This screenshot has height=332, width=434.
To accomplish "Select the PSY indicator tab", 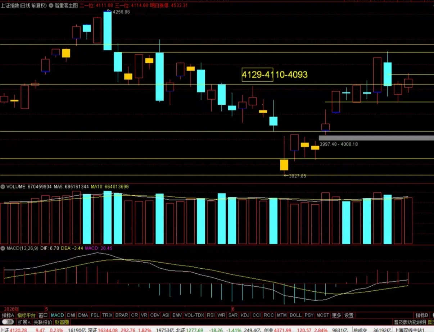I will click(x=309, y=315).
